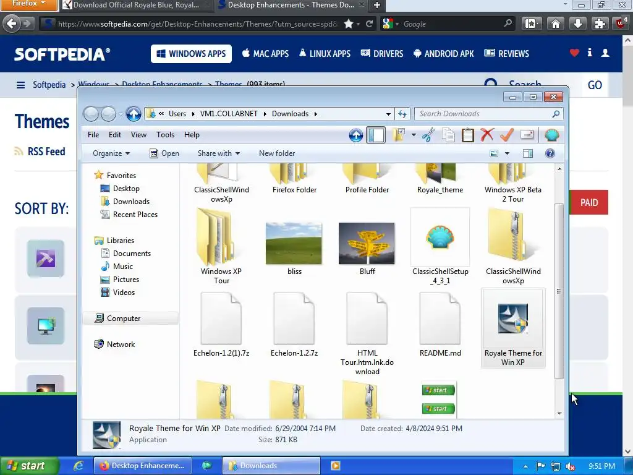Open a new Firefox tab with plus button
The width and height of the screenshot is (633, 475).
[376, 5]
